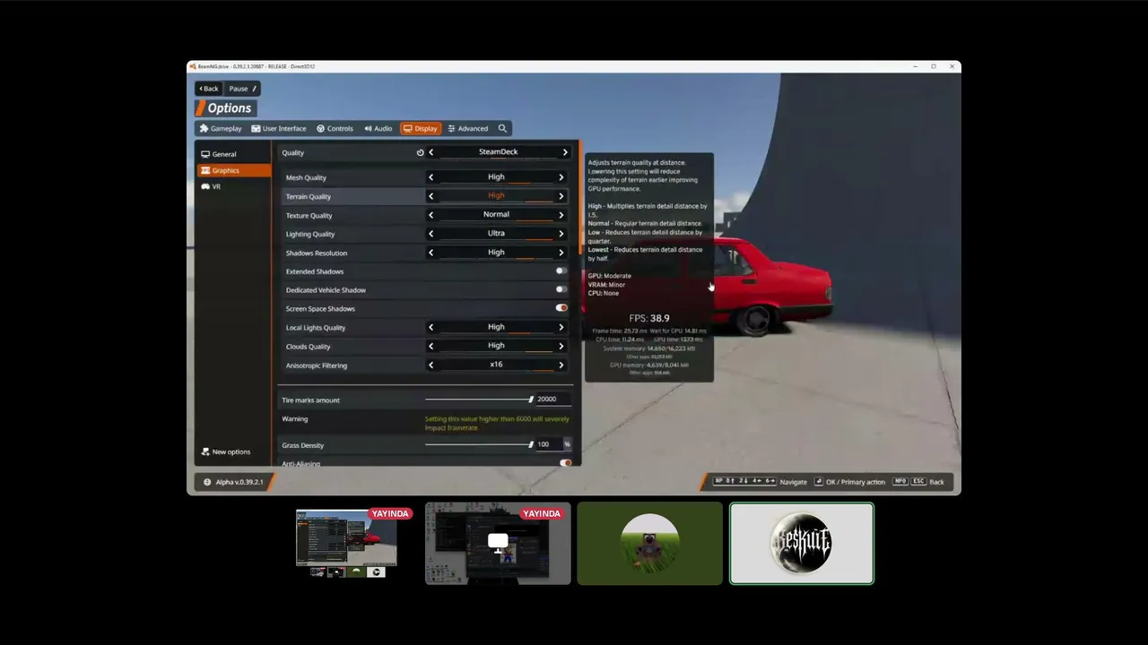The height and width of the screenshot is (645, 1148).
Task: Click the puzzle-piece Gameplay icon
Action: 204,128
